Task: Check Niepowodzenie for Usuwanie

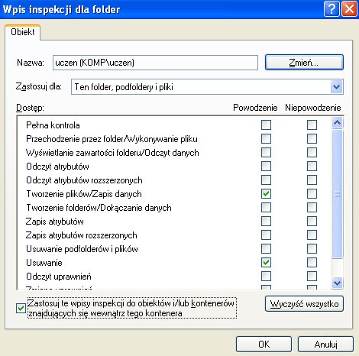Action: click(x=312, y=263)
